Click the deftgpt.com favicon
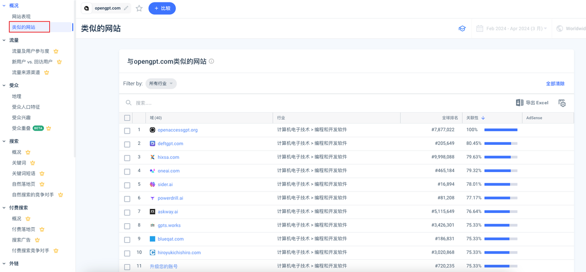586x272 pixels. tap(152, 144)
